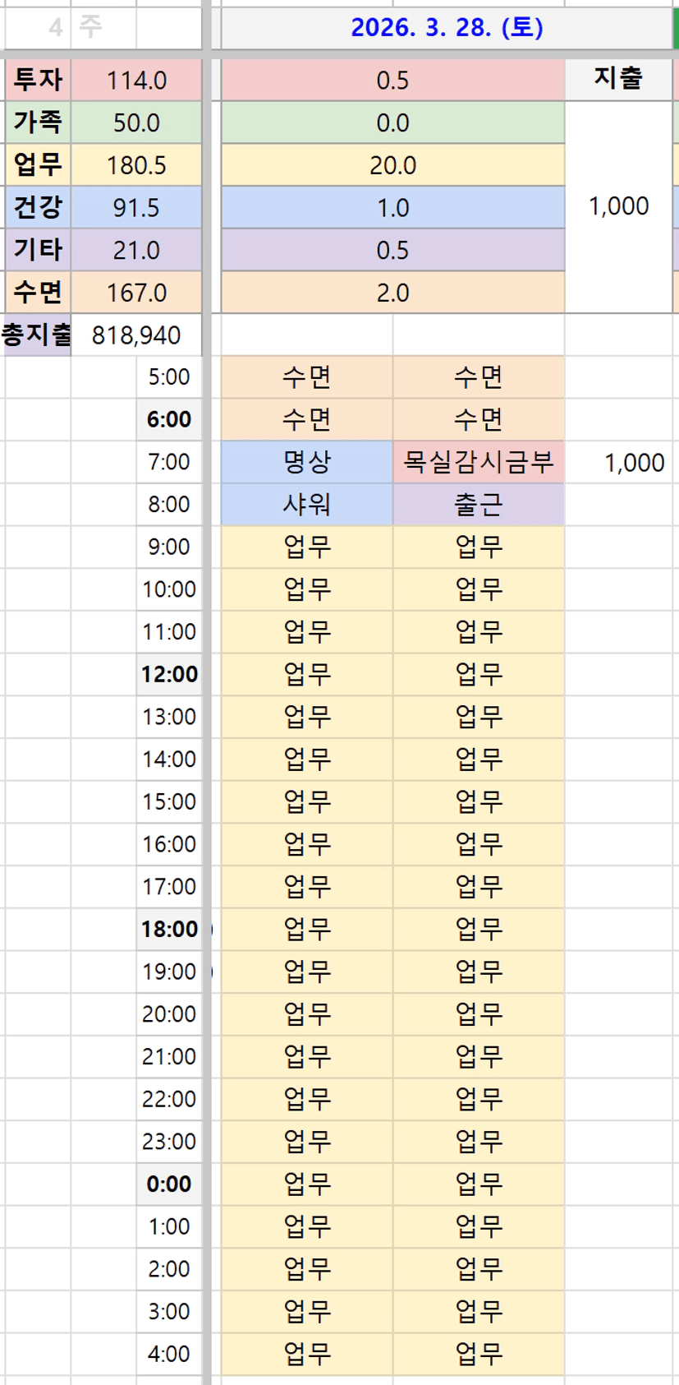This screenshot has height=1385, width=679.
Task: Select the 출근 activity cell
Action: tap(478, 504)
